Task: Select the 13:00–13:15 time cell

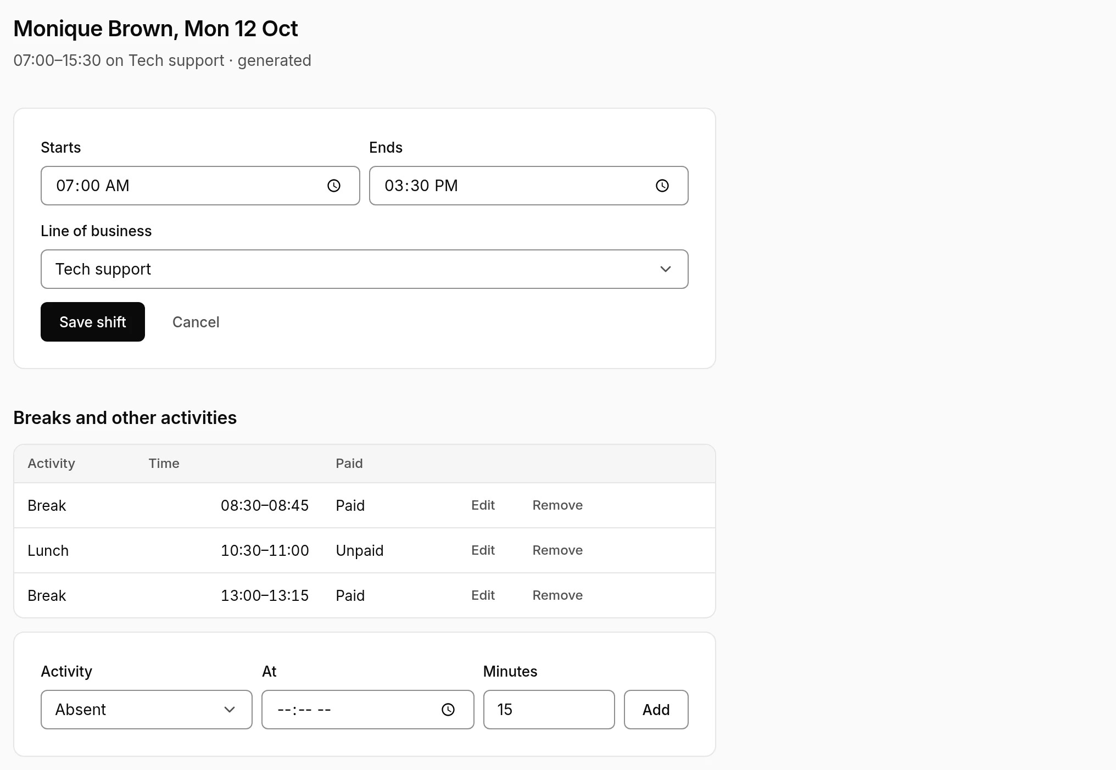Action: pyautogui.click(x=265, y=595)
